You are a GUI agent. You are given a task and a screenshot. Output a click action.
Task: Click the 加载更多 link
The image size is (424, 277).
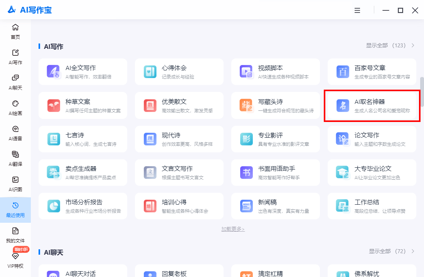pos(233,229)
